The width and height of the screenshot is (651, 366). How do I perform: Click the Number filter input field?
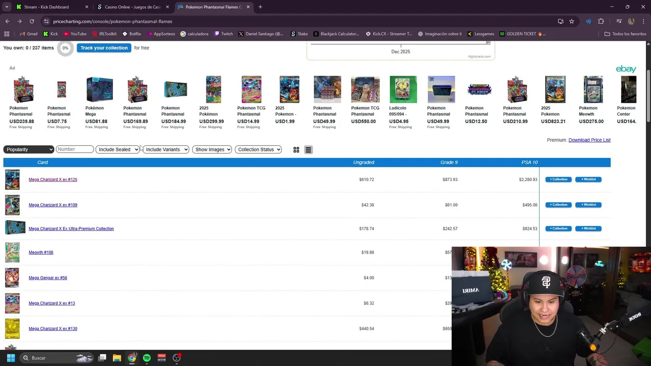75,149
